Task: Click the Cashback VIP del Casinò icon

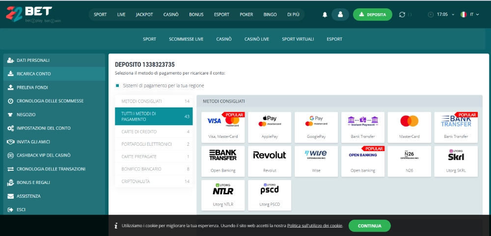Action: click(11, 155)
